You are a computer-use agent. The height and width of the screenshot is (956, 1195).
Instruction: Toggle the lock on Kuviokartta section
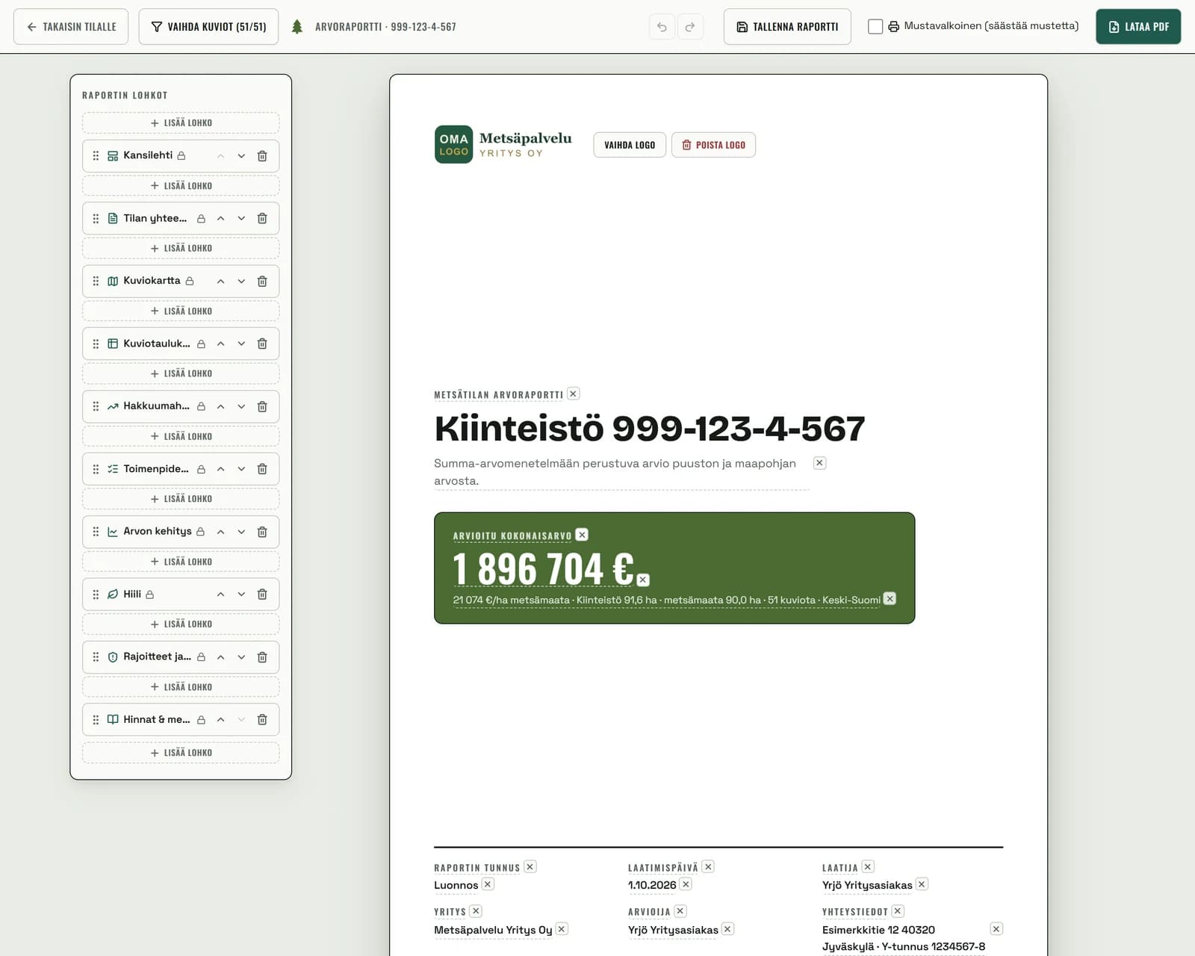[x=190, y=281]
